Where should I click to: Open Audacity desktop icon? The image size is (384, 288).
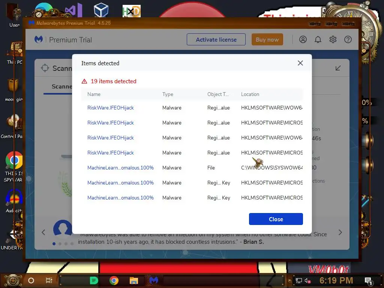point(14,201)
